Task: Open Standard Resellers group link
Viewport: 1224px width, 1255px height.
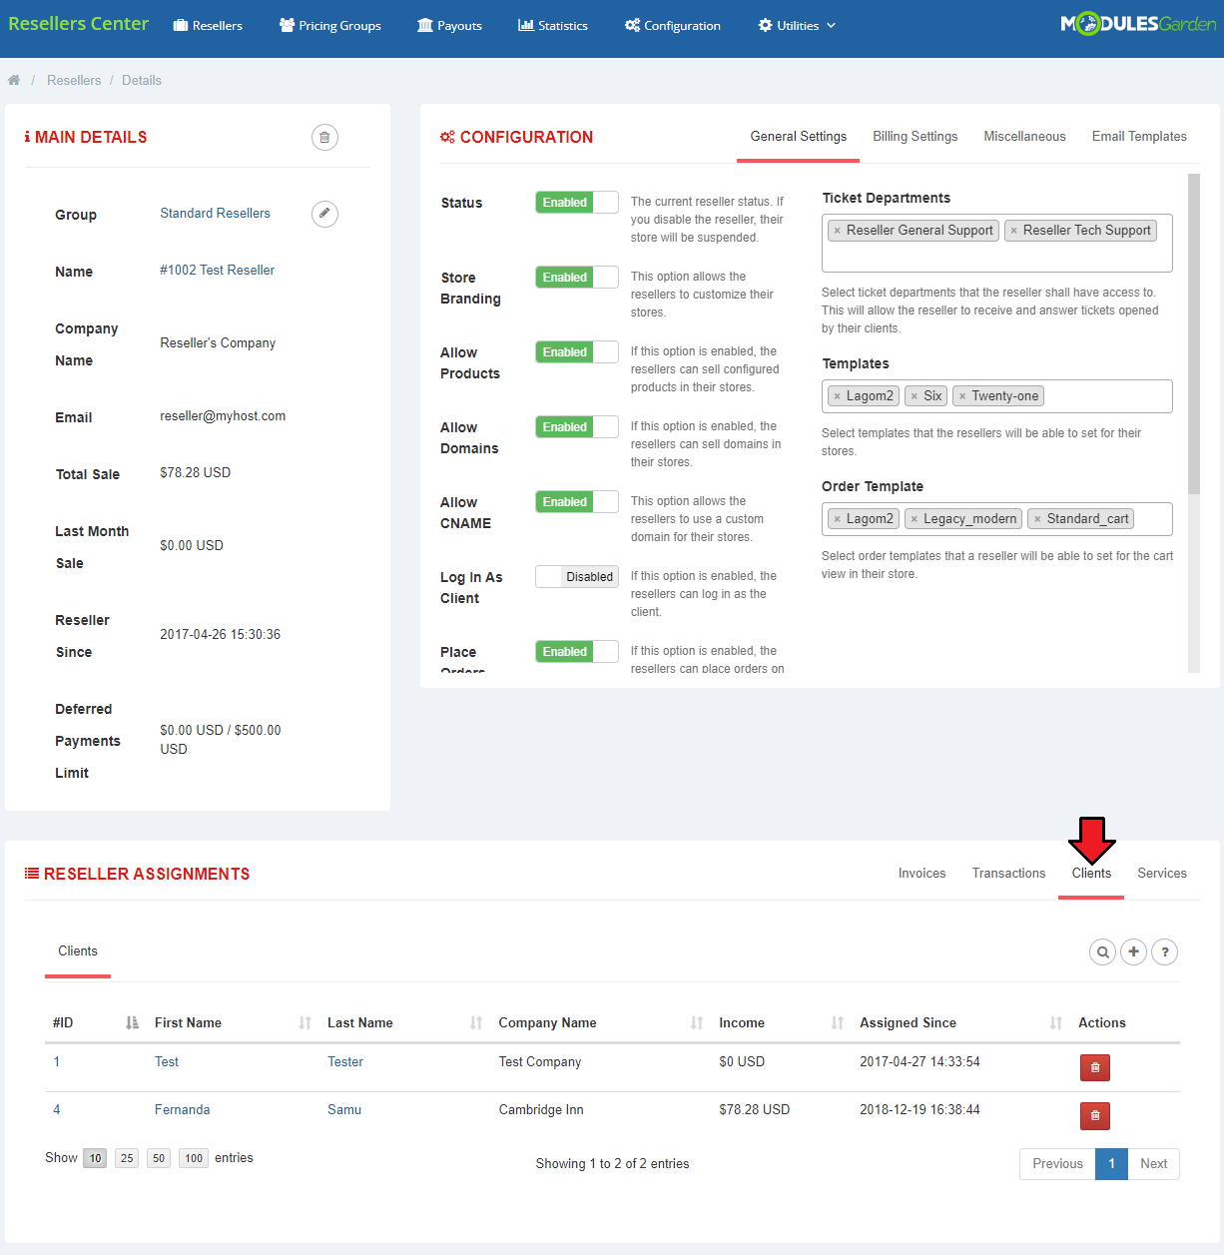Action: (x=216, y=214)
